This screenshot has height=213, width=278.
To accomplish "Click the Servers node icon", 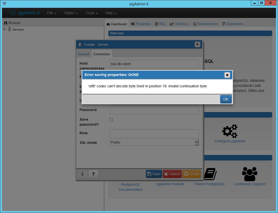I will 9,29.
